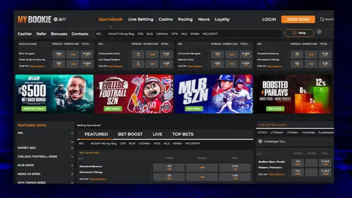Click the Challenger Tour heading
The width and height of the screenshot is (352, 198).
pos(274,141)
